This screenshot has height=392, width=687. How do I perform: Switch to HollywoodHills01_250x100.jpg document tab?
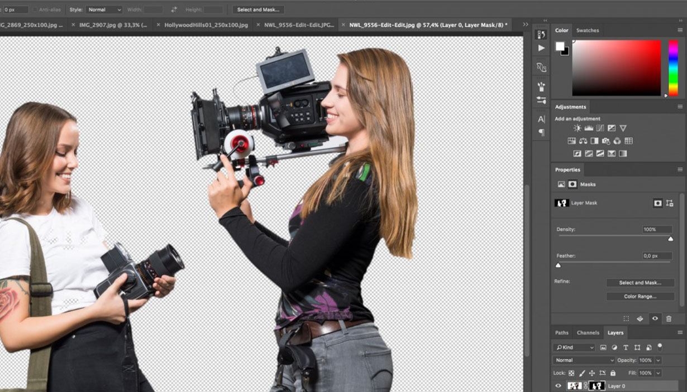point(206,25)
